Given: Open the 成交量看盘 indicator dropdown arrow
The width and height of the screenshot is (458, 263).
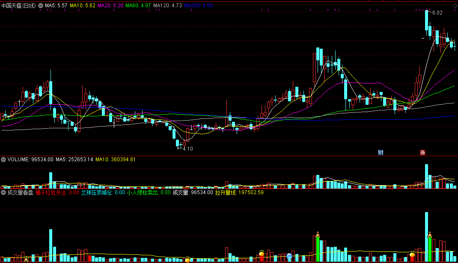Looking at the screenshot, I should coord(3,192).
